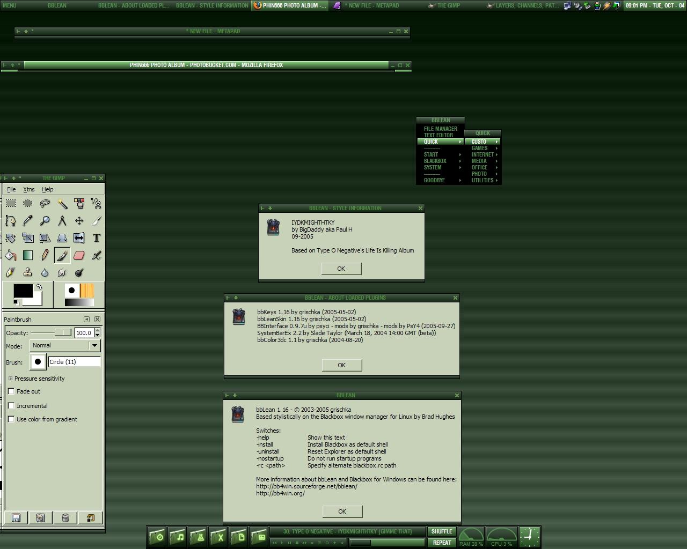Choose TEXT EDITOR from bbLean menu

pyautogui.click(x=441, y=135)
